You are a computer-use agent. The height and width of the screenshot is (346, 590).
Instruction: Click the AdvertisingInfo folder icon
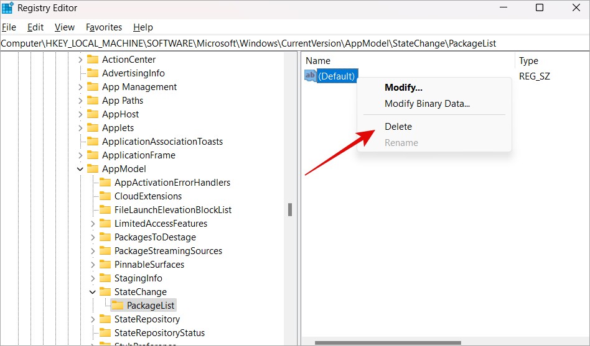point(93,73)
